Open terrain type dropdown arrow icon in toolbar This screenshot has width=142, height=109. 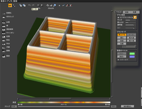pos(14,5)
